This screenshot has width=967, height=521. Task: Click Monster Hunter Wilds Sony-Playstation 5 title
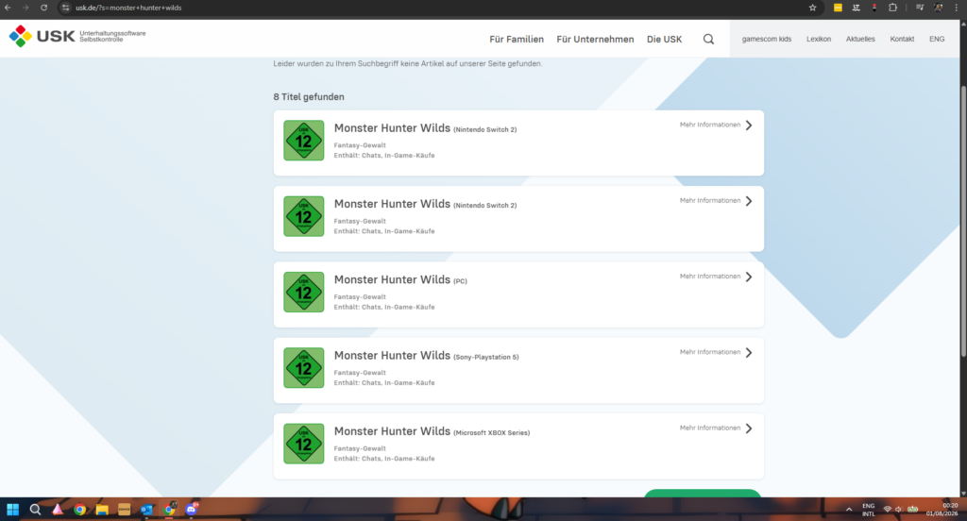pyautogui.click(x=426, y=356)
